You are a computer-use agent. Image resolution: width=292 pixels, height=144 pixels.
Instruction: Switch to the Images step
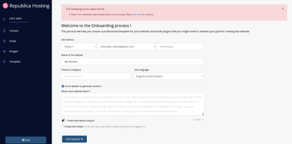13,51
